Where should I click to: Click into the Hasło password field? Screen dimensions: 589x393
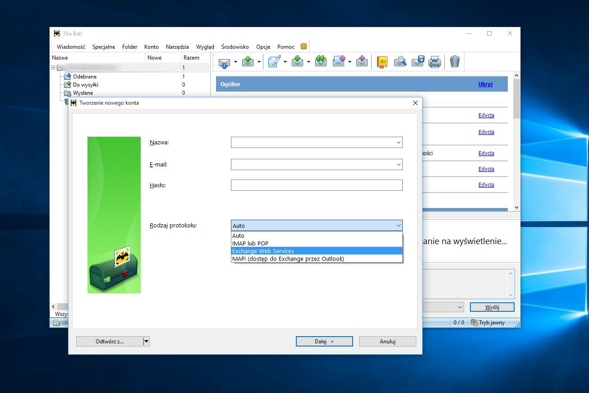(317, 185)
